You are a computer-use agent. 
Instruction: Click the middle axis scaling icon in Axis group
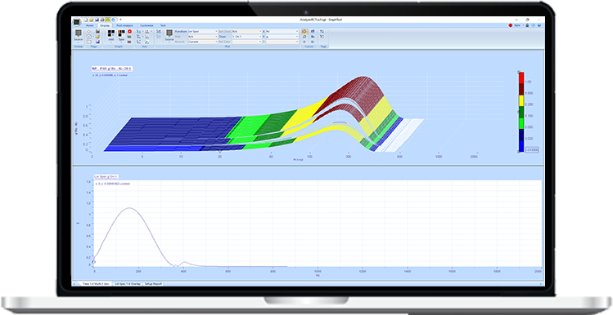138,37
